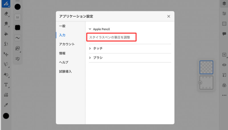Open the main color chip at bottom left

(x=6, y=116)
